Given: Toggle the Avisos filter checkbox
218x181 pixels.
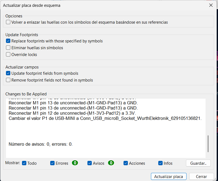Looking at the screenshot, I should tap(90, 163).
